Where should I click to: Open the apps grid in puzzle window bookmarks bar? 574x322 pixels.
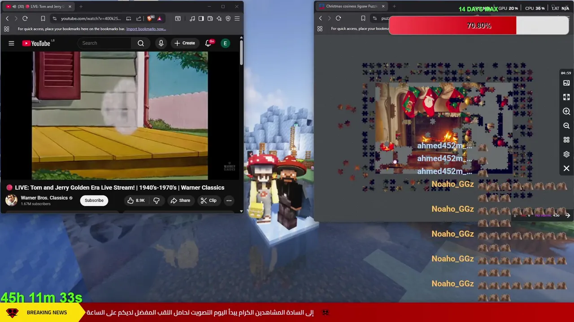(320, 29)
